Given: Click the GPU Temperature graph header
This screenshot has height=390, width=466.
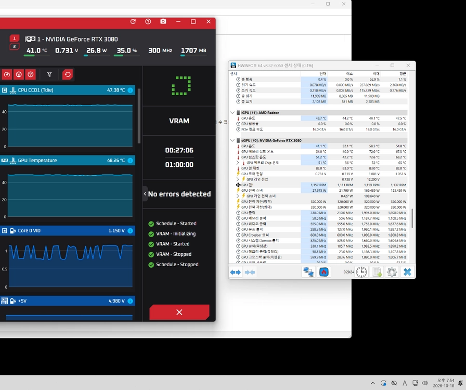Looking at the screenshot, I should tap(68, 161).
